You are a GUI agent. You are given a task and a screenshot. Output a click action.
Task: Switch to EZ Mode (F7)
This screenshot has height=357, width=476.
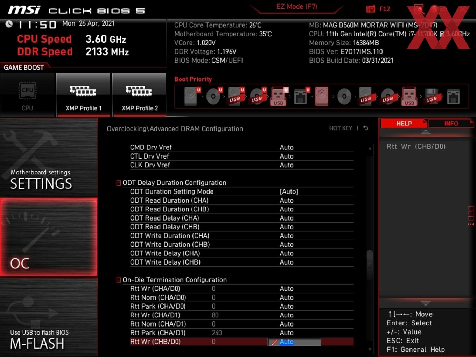[297, 7]
